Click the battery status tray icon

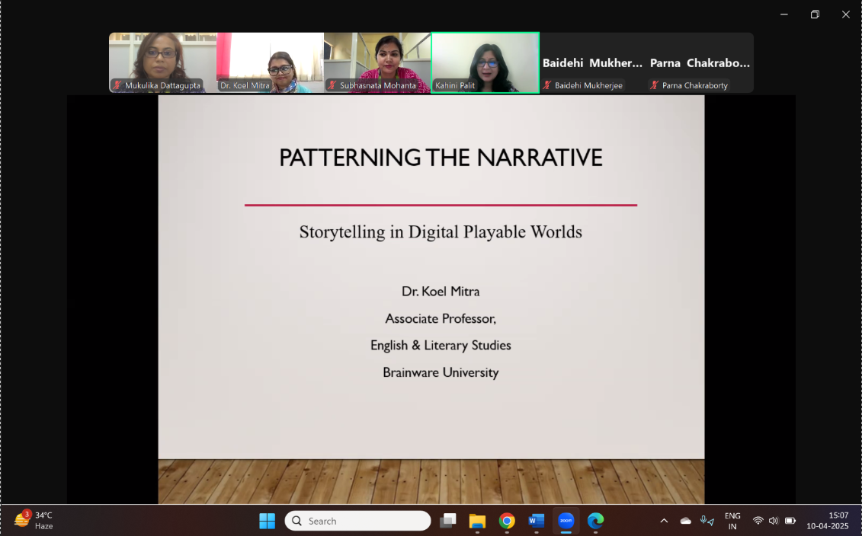(790, 521)
